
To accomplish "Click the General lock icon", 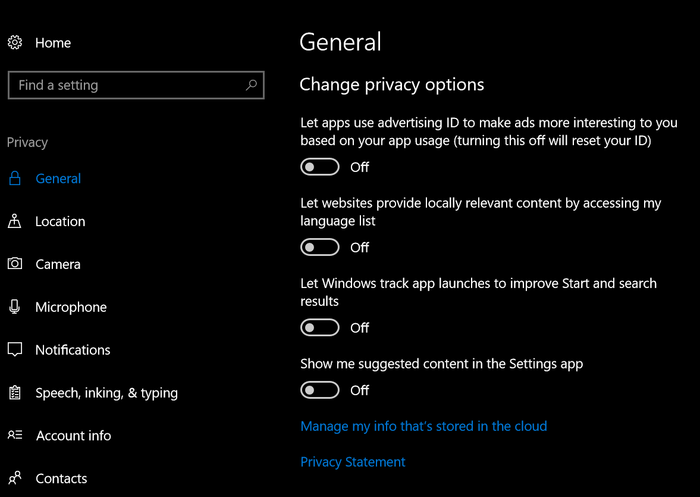I will coord(15,179).
